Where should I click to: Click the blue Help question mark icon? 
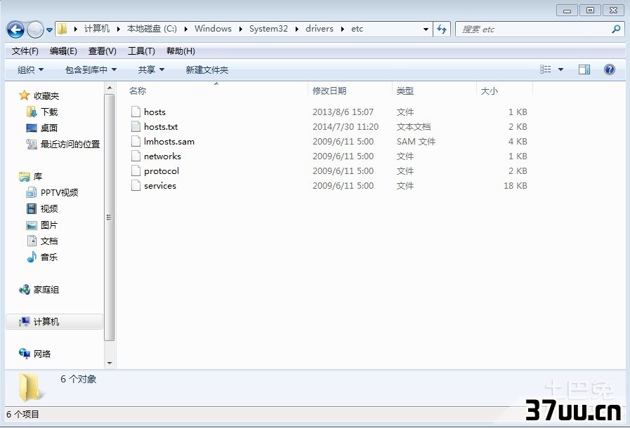(610, 69)
